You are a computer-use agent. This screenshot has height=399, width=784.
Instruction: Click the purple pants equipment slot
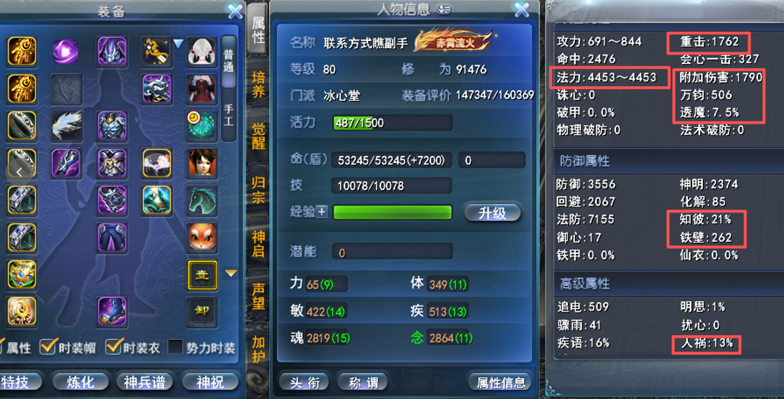coord(112,237)
